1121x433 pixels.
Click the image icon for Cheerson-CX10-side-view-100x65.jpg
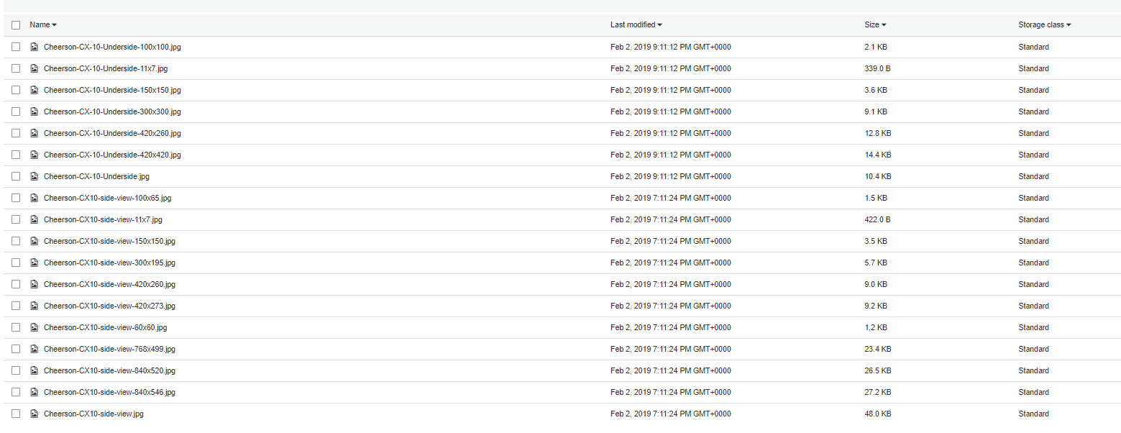34,197
